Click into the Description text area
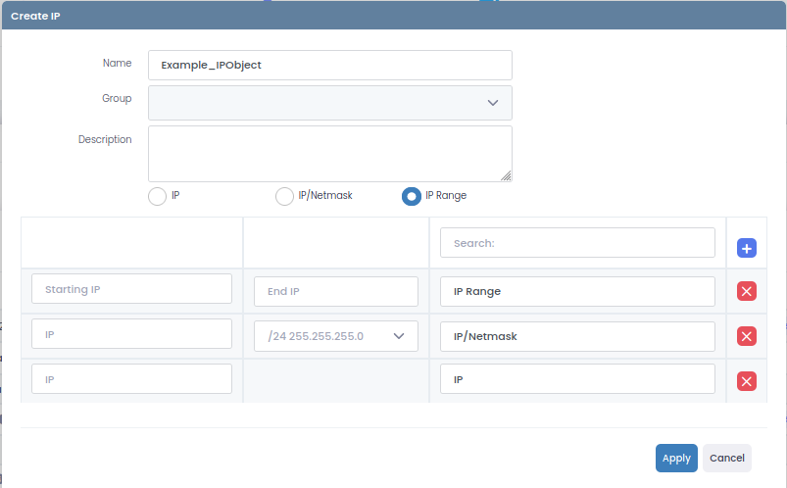Viewport: 787px width, 488px height. (x=329, y=153)
